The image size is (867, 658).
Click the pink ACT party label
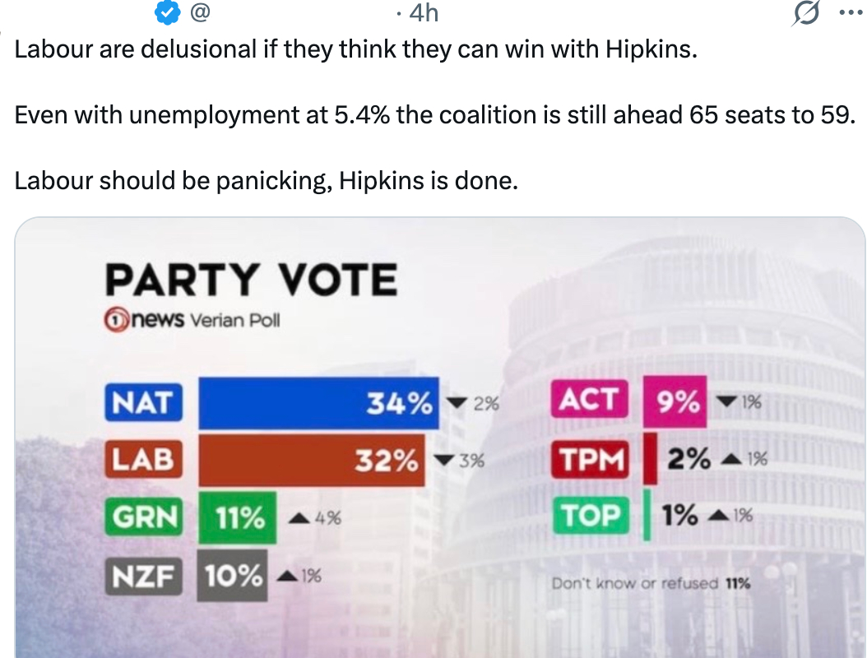(590, 401)
